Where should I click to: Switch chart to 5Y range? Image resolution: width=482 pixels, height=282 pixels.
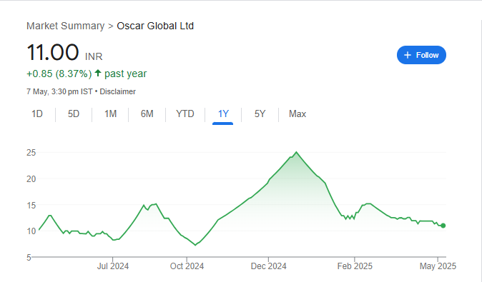click(x=260, y=114)
